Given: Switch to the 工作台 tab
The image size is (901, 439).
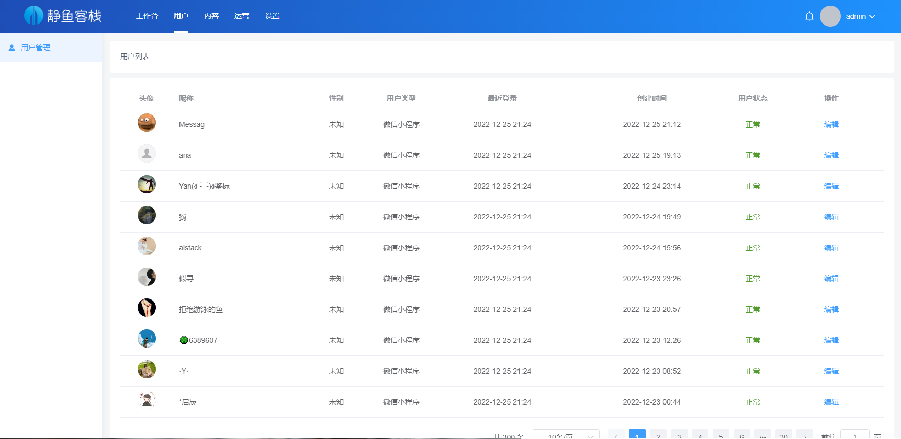Looking at the screenshot, I should [x=147, y=16].
